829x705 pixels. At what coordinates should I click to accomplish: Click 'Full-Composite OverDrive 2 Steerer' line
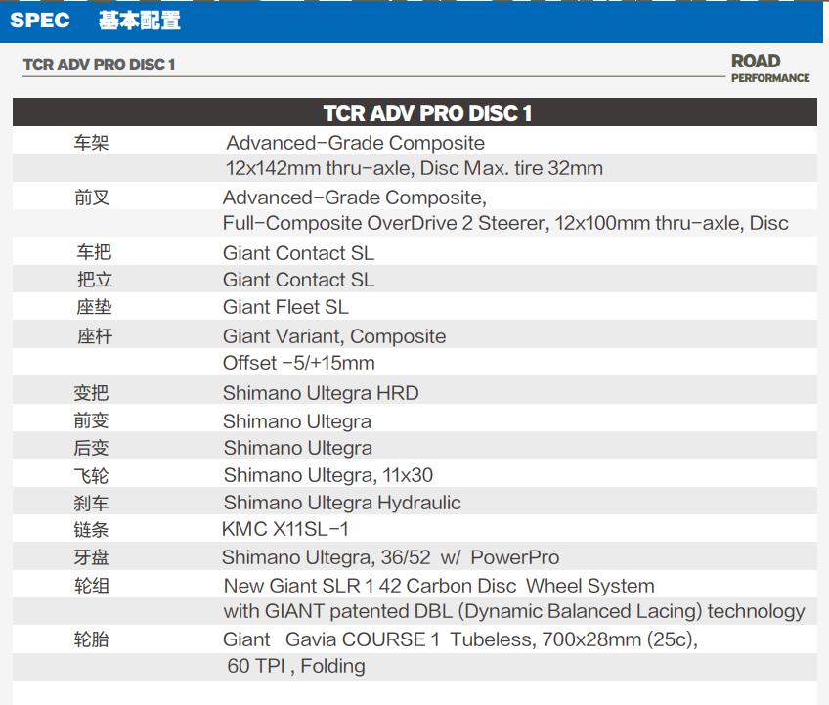click(x=505, y=223)
